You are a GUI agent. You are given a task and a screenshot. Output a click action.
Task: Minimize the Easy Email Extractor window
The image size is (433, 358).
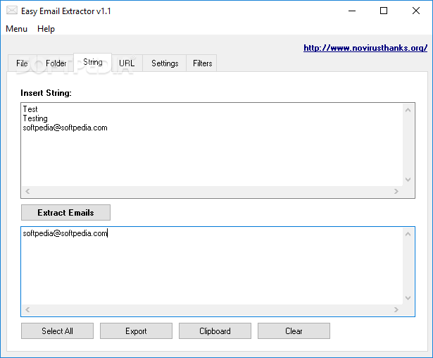coord(352,11)
